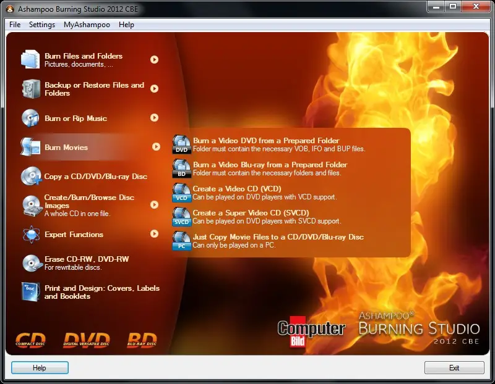Image resolution: width=495 pixels, height=384 pixels.
Task: Click text 'A whole CD in one file.'
Action: coord(77,213)
